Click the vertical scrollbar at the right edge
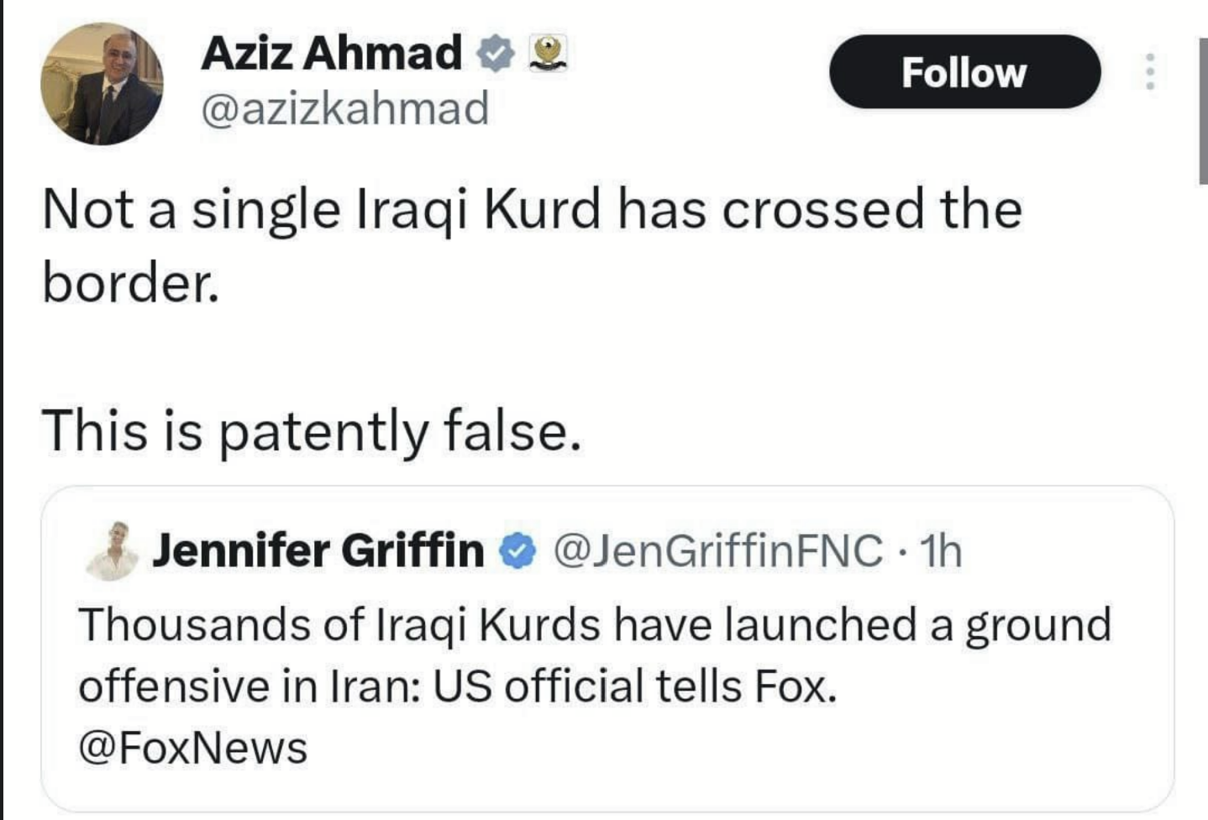Image resolution: width=1208 pixels, height=820 pixels. (1202, 109)
